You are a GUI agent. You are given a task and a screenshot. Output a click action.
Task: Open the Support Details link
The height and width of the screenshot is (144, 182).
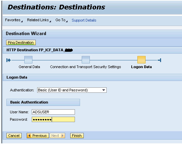pyautogui.click(x=84, y=20)
